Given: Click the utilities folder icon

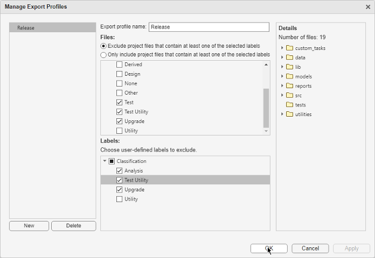Looking at the screenshot, I should pos(289,114).
